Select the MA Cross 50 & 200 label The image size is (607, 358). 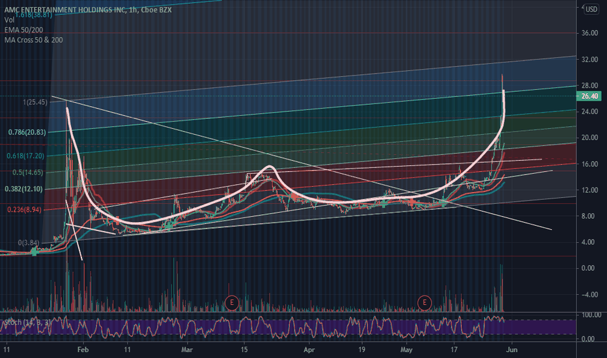point(34,40)
